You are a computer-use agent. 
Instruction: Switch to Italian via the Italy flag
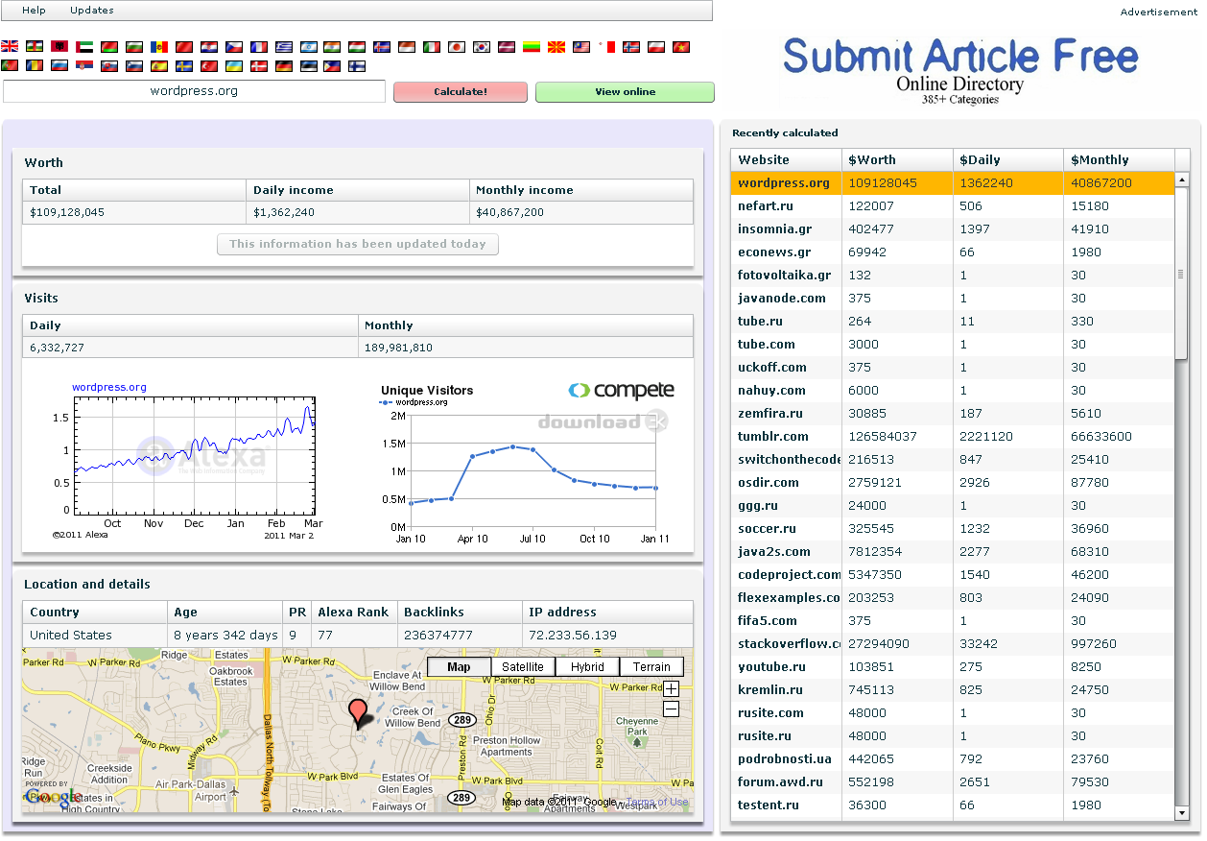[434, 46]
